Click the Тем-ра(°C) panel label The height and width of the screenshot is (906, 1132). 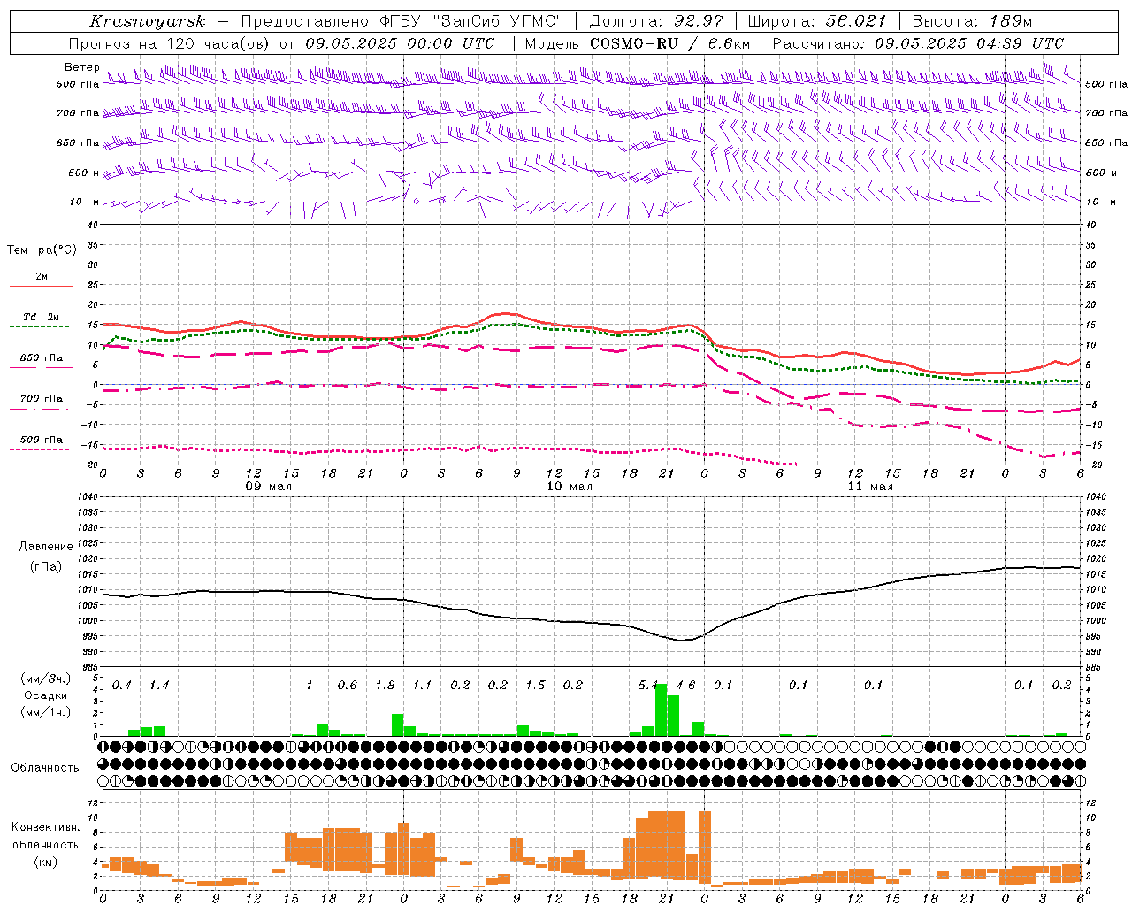(x=42, y=250)
